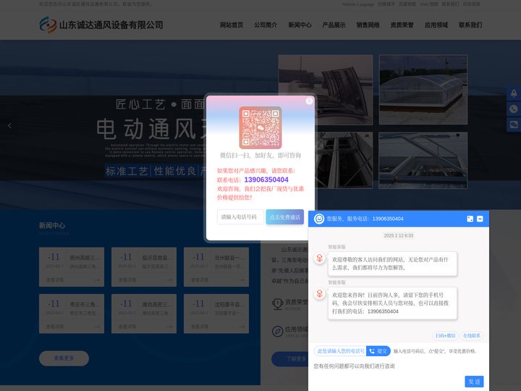521x391 pixels.
Task: Focus the chat phone number input
Action: pos(340,350)
